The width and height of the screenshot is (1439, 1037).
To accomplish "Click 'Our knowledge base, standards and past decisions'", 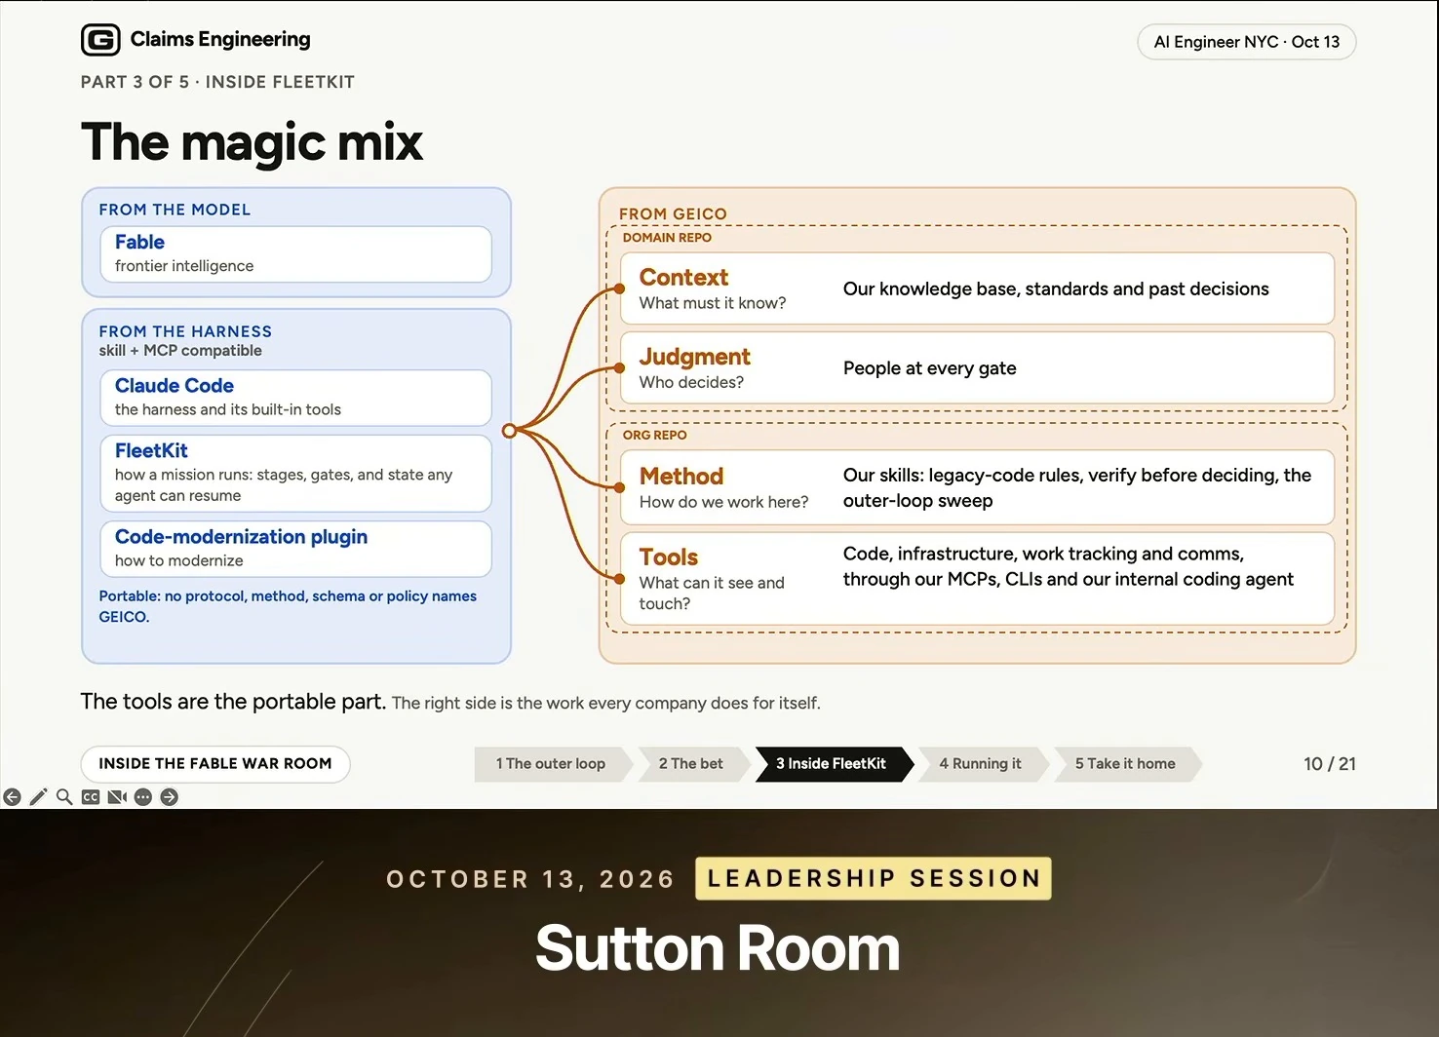I will pos(1056,289).
